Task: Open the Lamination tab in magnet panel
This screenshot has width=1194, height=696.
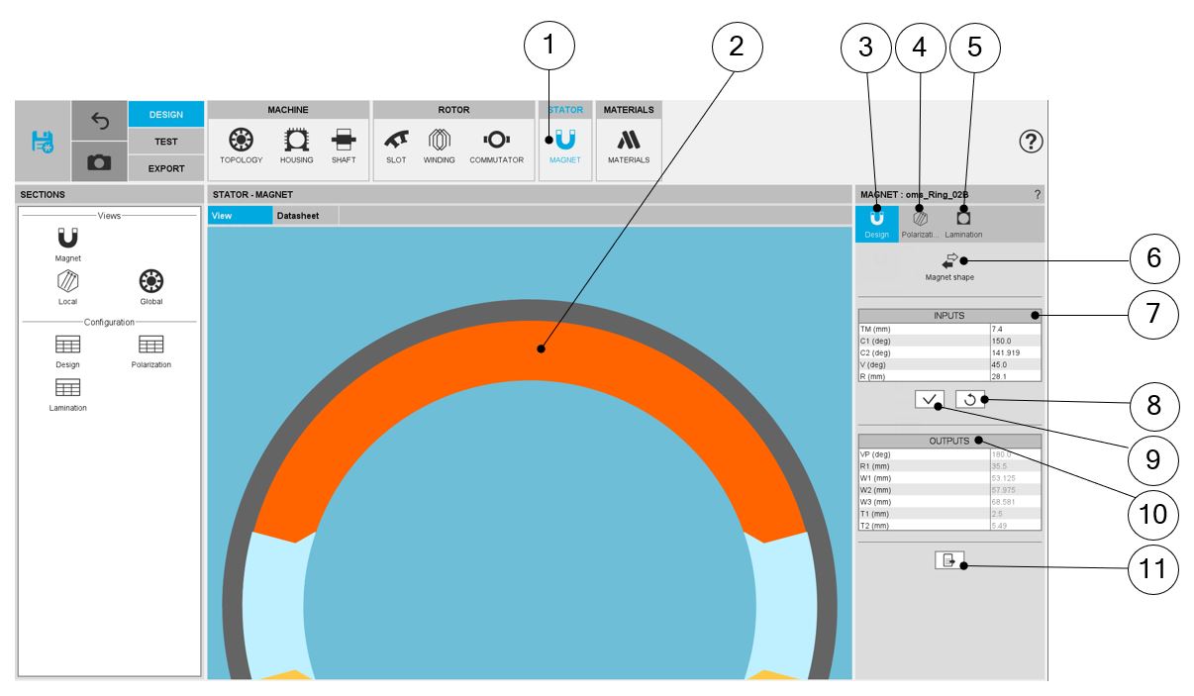Action: coord(963,223)
